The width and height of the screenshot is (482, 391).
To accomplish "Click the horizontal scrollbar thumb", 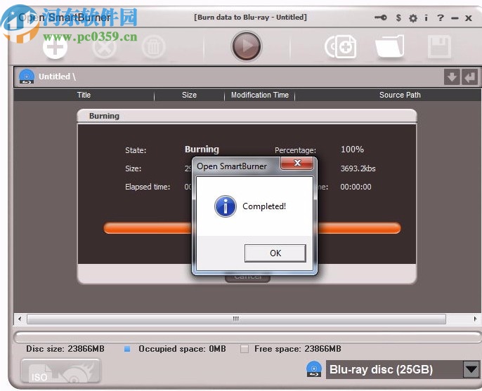I will (x=236, y=319).
